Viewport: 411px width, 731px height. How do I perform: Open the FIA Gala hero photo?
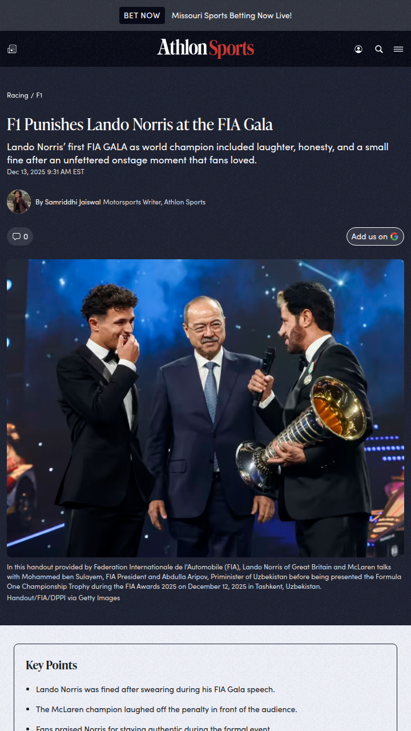(x=205, y=408)
